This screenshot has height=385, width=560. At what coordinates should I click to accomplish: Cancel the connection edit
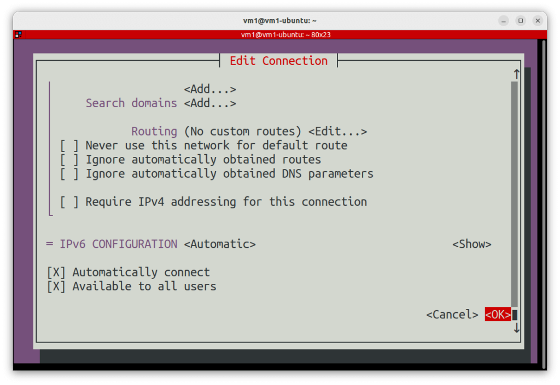point(452,314)
